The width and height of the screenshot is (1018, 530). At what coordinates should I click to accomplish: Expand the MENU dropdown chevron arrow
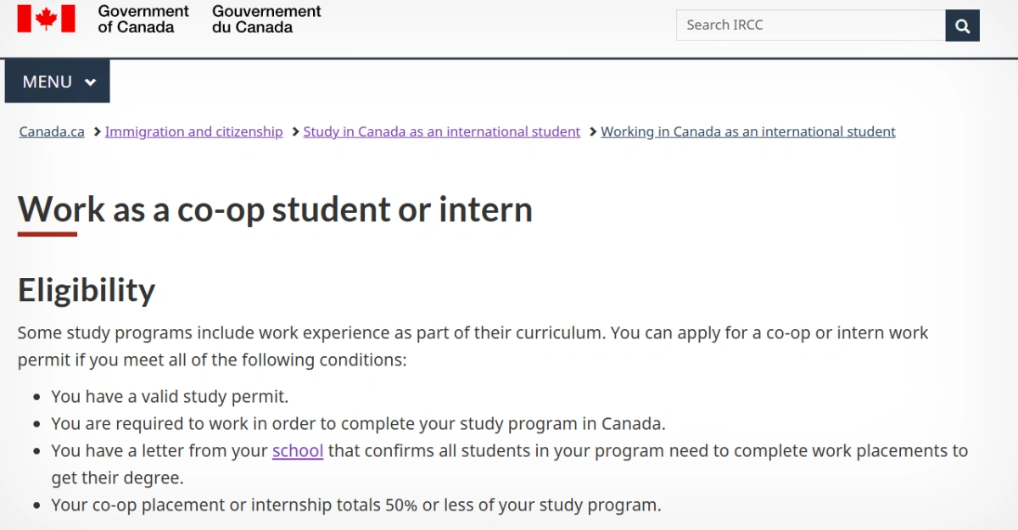click(91, 82)
